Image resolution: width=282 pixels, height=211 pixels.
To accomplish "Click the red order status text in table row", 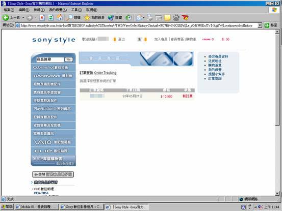I will pyautogui.click(x=188, y=96).
